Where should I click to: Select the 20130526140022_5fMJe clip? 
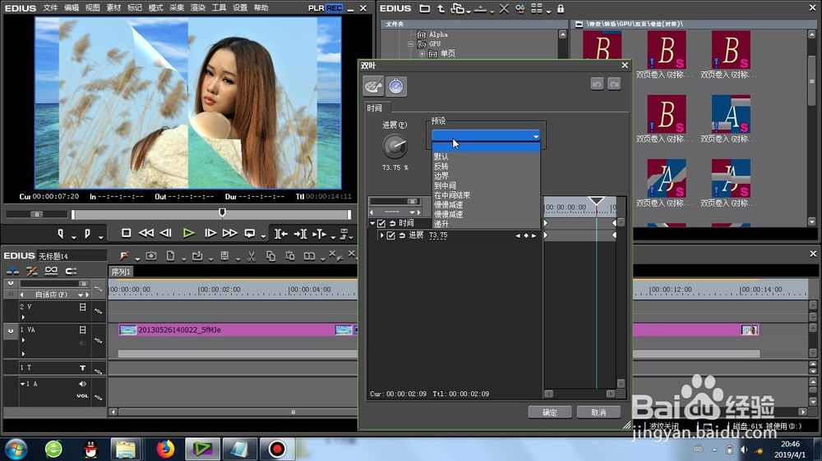click(x=237, y=330)
